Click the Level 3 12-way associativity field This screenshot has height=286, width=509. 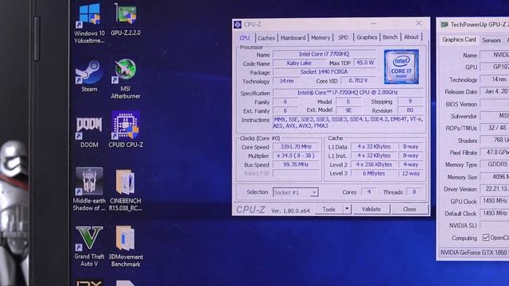(x=410, y=173)
